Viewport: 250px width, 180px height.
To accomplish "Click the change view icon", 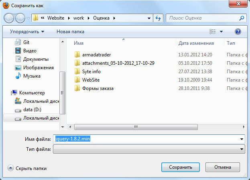I will coord(213,32).
